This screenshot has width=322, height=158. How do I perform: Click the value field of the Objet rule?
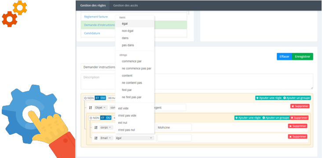pyautogui.click(x=170, y=108)
